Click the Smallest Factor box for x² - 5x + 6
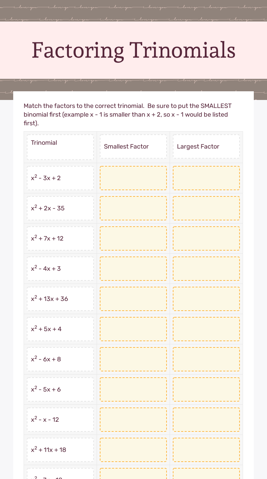 [x=133, y=389]
